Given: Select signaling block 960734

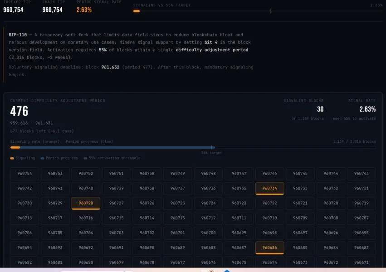Looking at the screenshot, I should [x=269, y=189].
